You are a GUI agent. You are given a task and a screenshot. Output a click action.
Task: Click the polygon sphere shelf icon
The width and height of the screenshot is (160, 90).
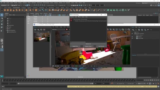click(x=5, y=10)
